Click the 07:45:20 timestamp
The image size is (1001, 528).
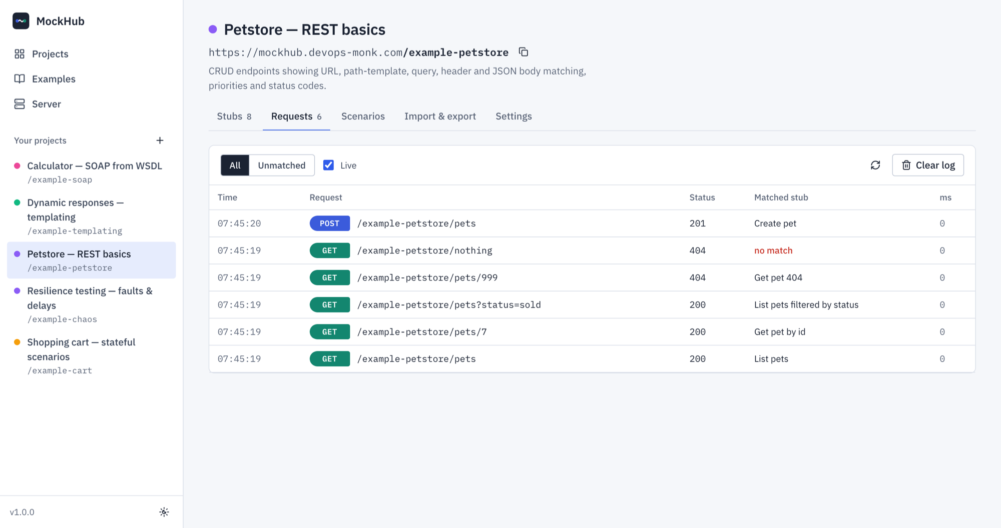(x=239, y=223)
